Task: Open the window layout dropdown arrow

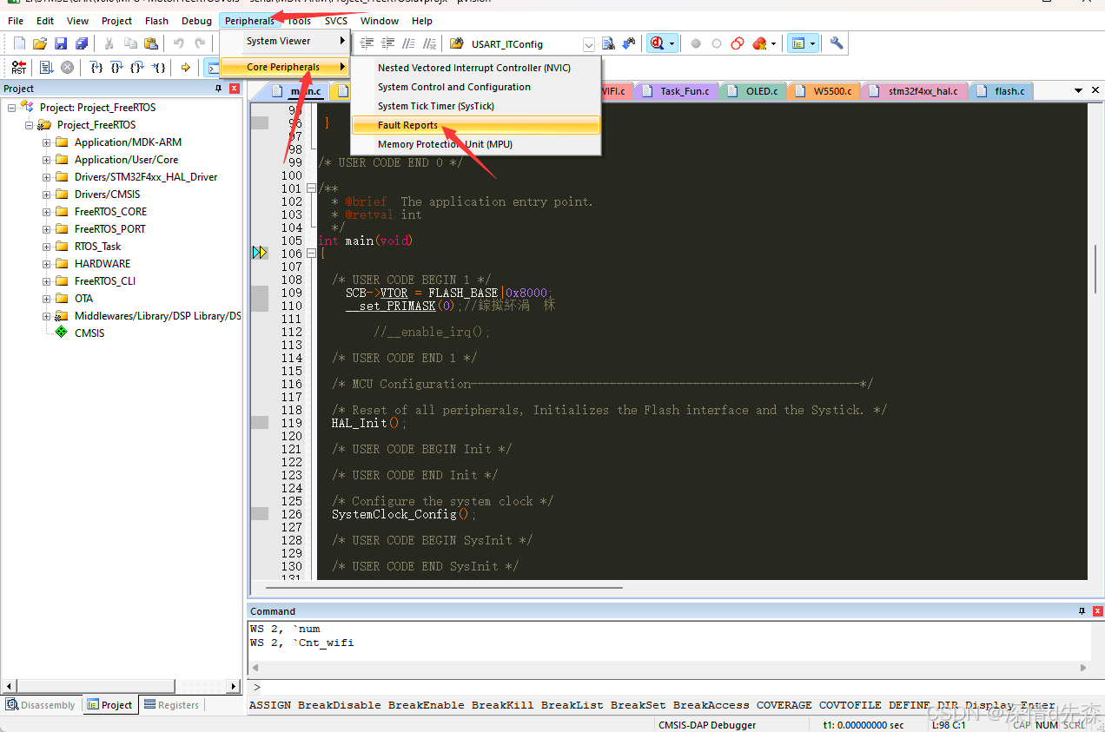Action: click(813, 43)
